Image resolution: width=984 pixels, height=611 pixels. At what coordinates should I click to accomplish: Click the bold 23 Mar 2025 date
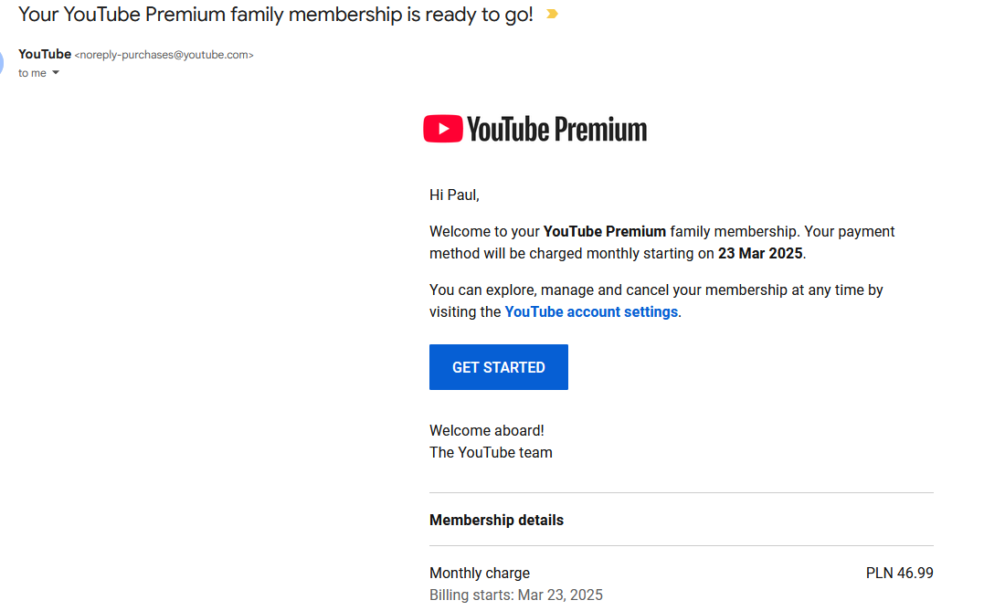[x=760, y=253]
